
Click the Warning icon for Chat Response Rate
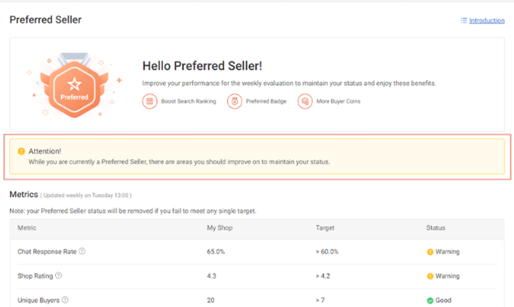[x=430, y=252]
